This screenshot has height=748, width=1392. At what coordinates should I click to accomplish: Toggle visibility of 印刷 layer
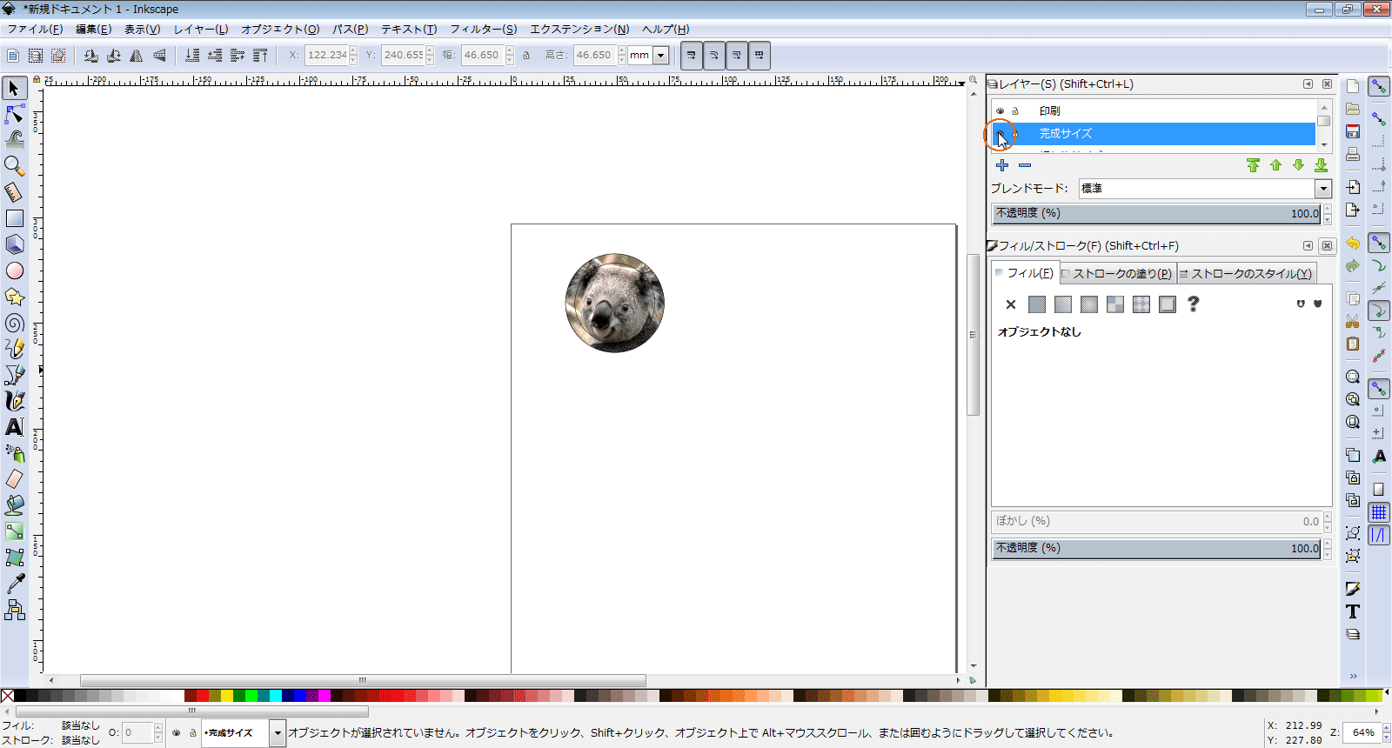(1000, 111)
